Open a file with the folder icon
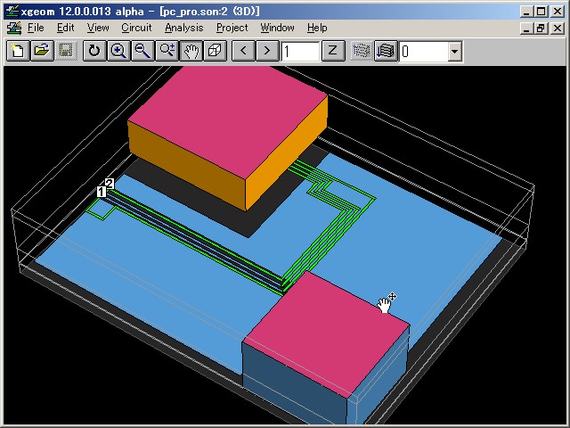Screen dimensions: 570x428 pyautogui.click(x=42, y=51)
